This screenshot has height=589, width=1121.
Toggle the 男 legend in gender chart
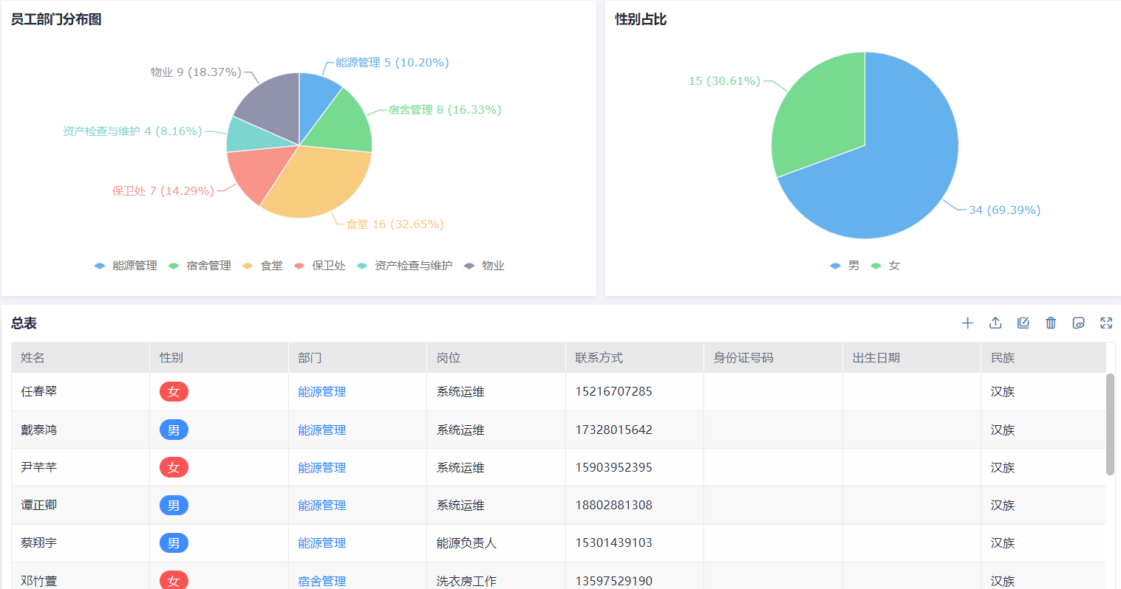tap(845, 266)
